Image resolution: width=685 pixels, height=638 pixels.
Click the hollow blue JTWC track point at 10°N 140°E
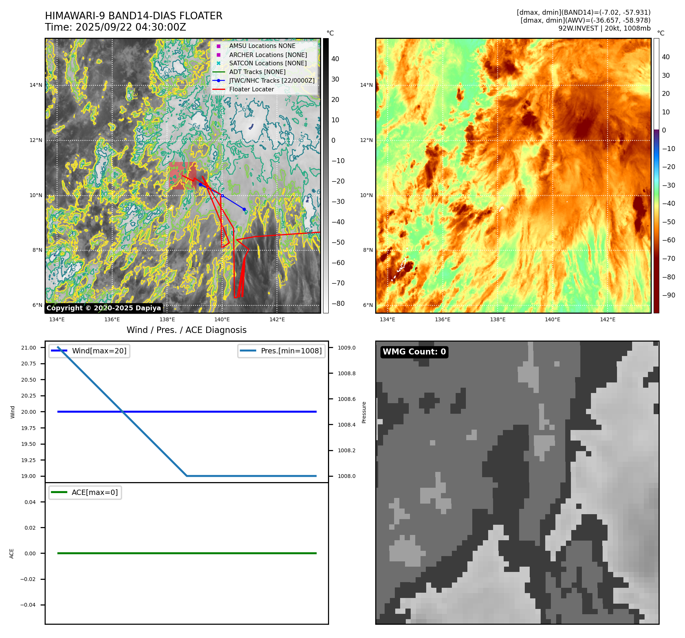click(222, 196)
